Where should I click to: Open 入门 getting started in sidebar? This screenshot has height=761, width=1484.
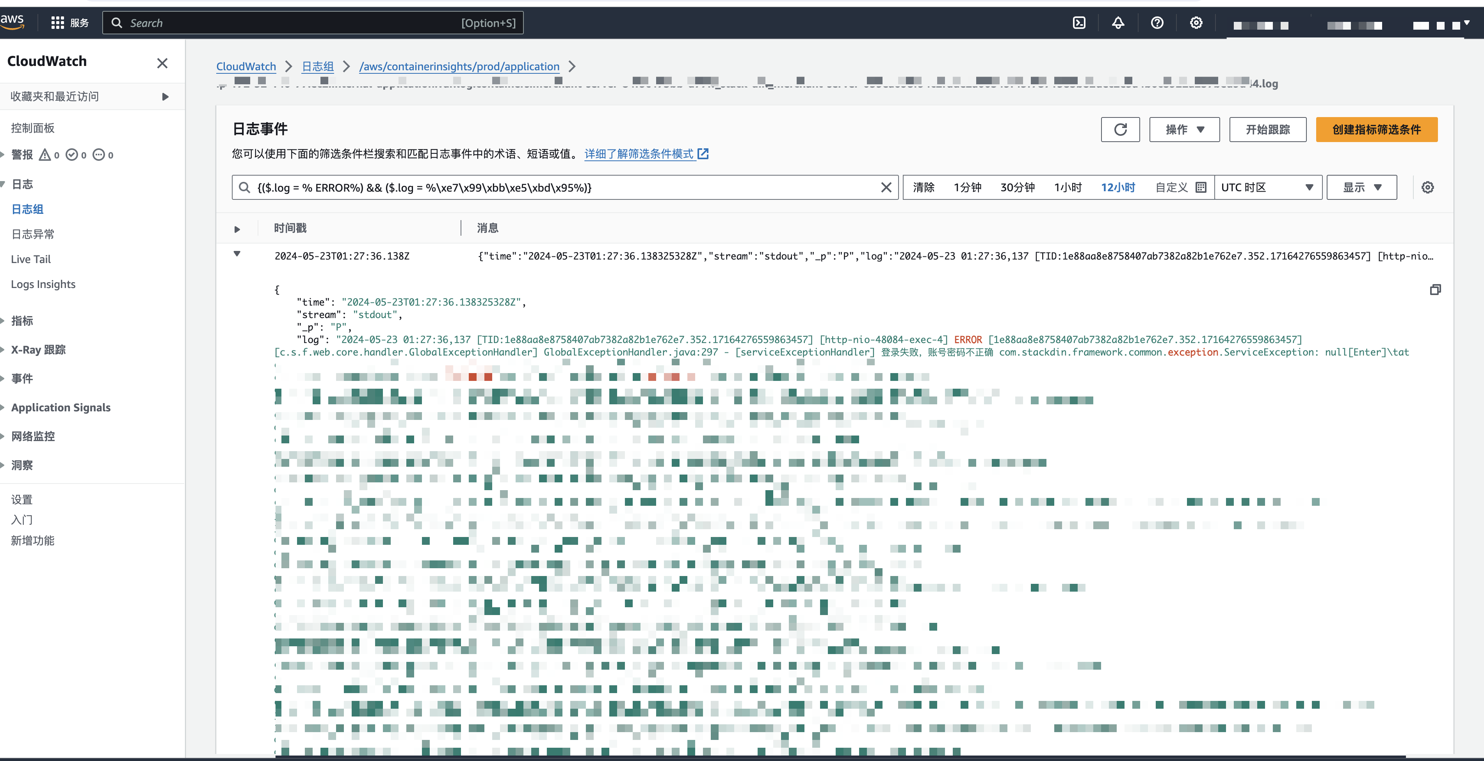pos(22,519)
